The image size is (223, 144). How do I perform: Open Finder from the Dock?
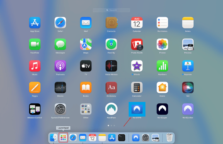[54, 137]
